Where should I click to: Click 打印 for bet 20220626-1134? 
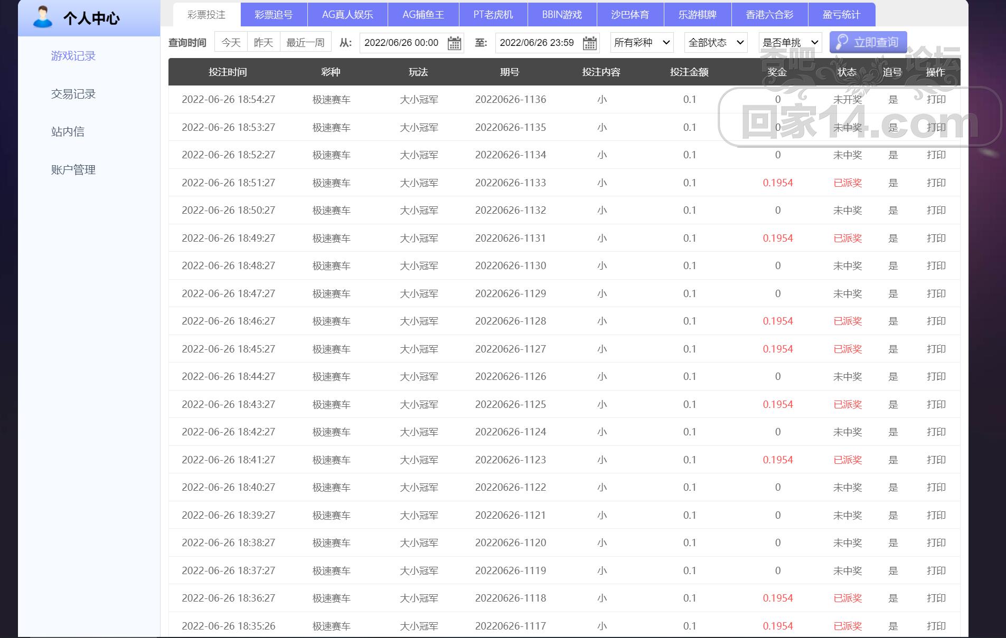[936, 155]
